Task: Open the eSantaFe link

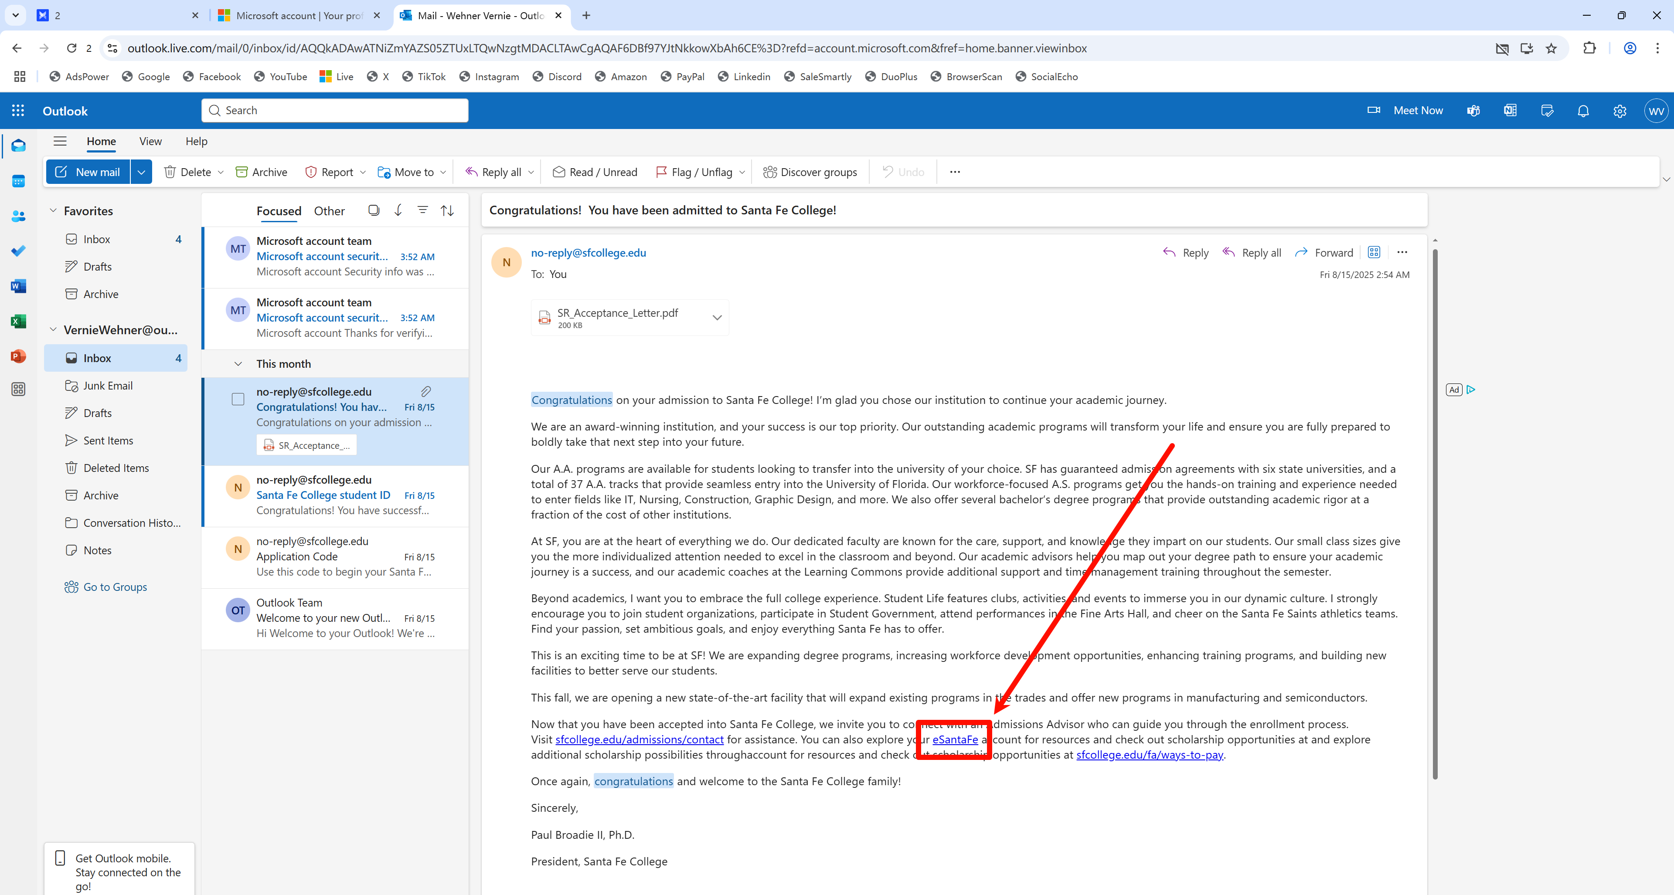Action: [955, 739]
